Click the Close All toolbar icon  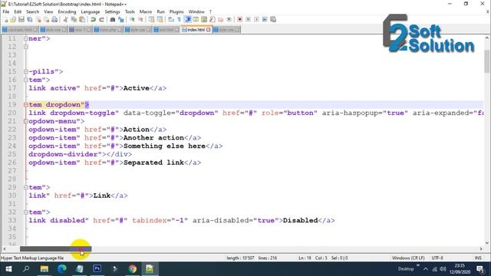(x=46, y=19)
